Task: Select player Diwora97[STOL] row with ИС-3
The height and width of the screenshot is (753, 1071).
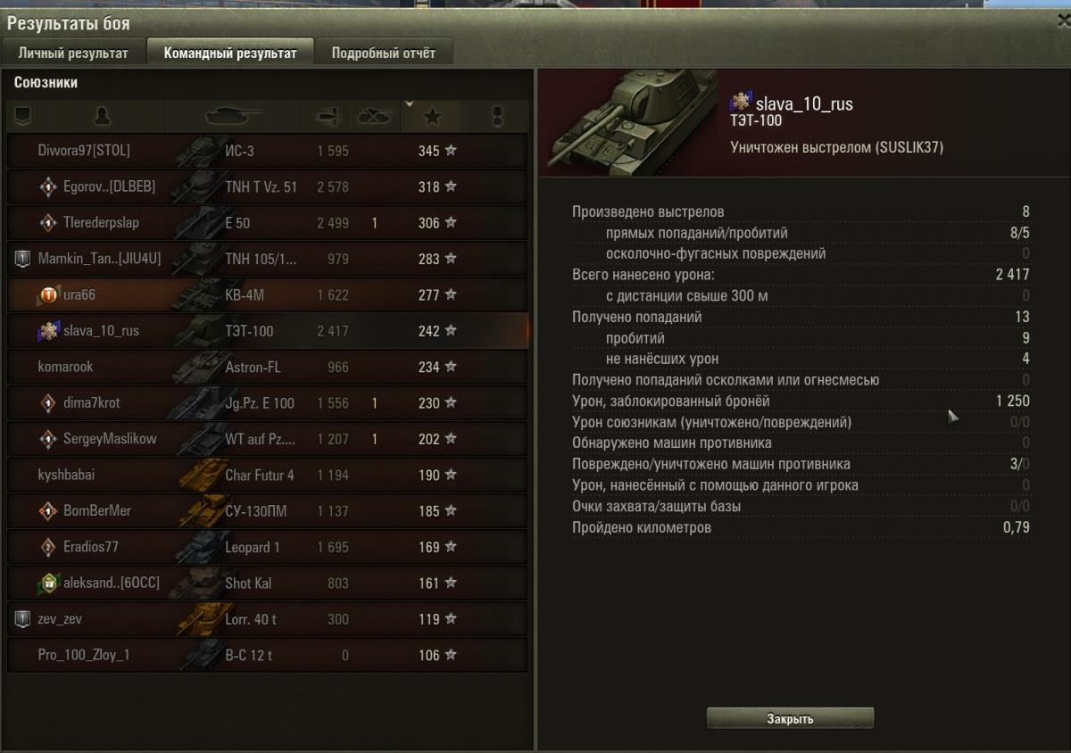Action: point(268,151)
